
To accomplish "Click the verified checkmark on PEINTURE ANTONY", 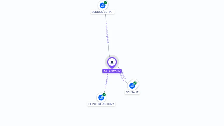I will (104, 95).
